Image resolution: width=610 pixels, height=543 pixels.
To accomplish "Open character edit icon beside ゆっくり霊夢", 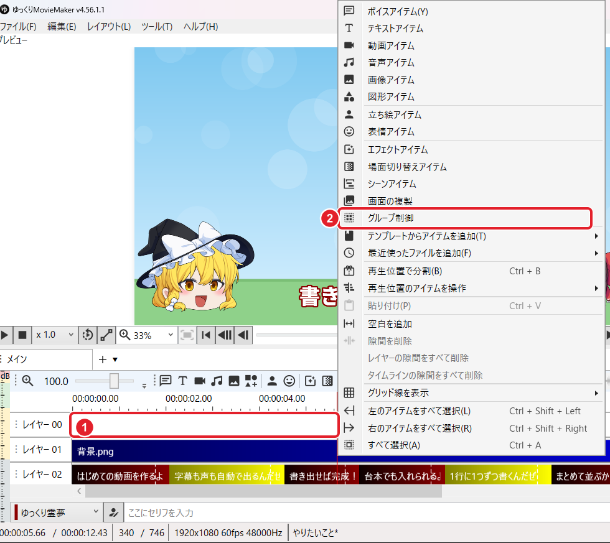I will coord(113,513).
